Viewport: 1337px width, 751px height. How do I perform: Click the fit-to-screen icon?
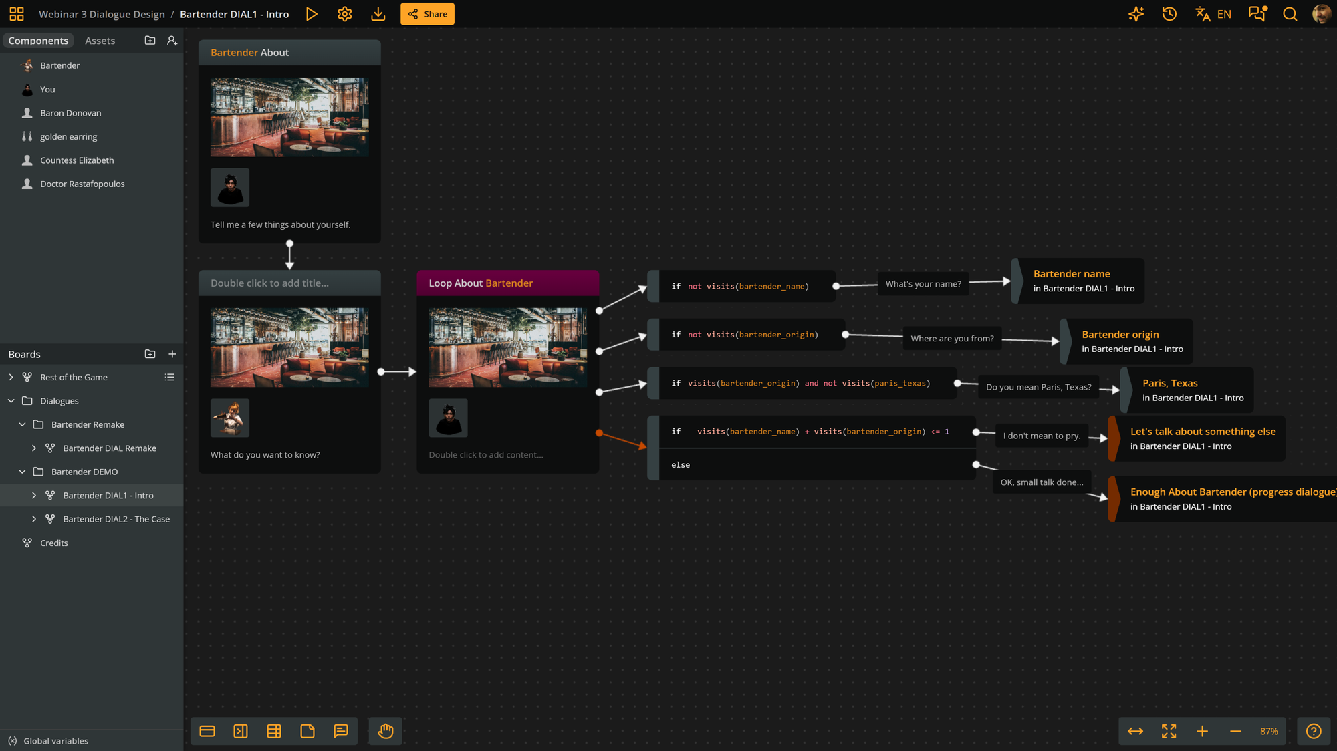[x=1169, y=731]
